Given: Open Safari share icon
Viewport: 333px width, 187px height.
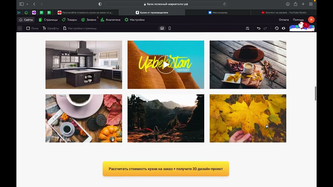Looking at the screenshot, I should tap(296, 4).
